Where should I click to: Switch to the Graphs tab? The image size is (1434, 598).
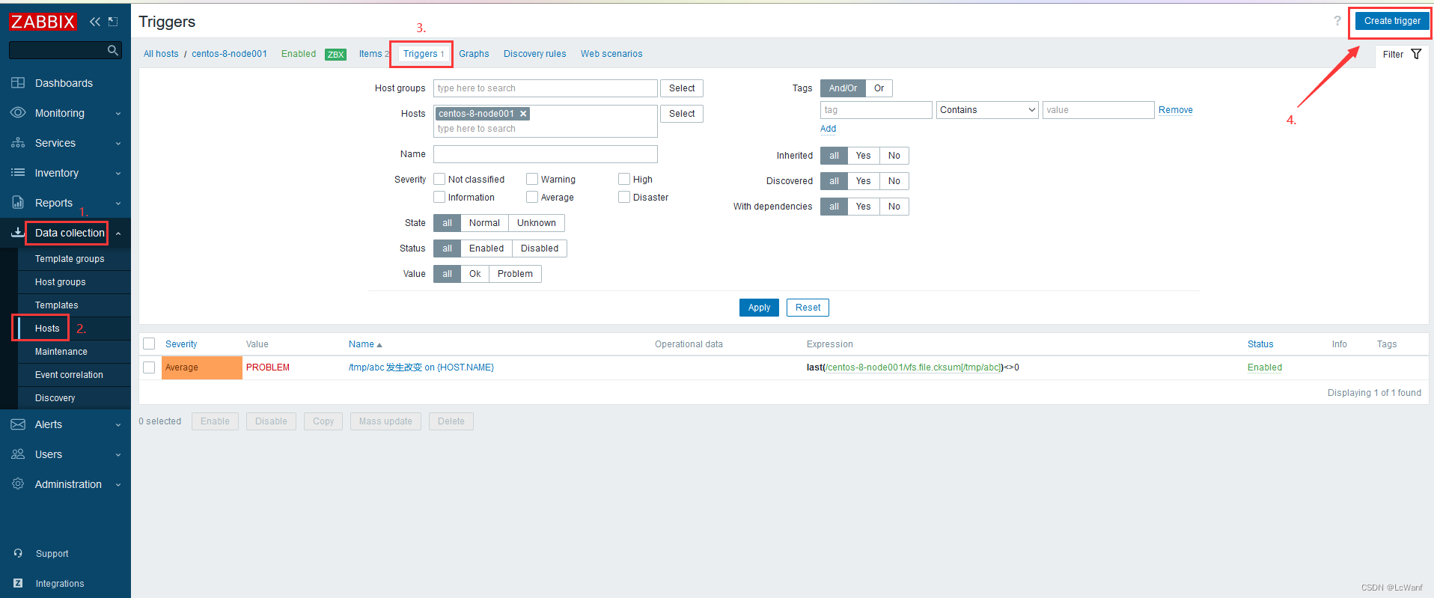tap(474, 54)
